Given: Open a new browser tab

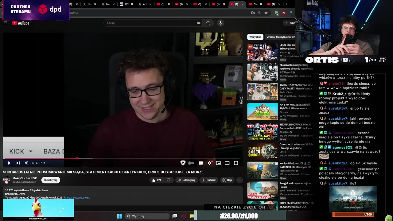Looking at the screenshot, I should (x=286, y=4).
